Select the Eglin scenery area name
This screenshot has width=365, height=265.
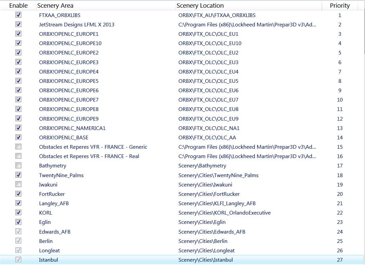tap(45, 222)
